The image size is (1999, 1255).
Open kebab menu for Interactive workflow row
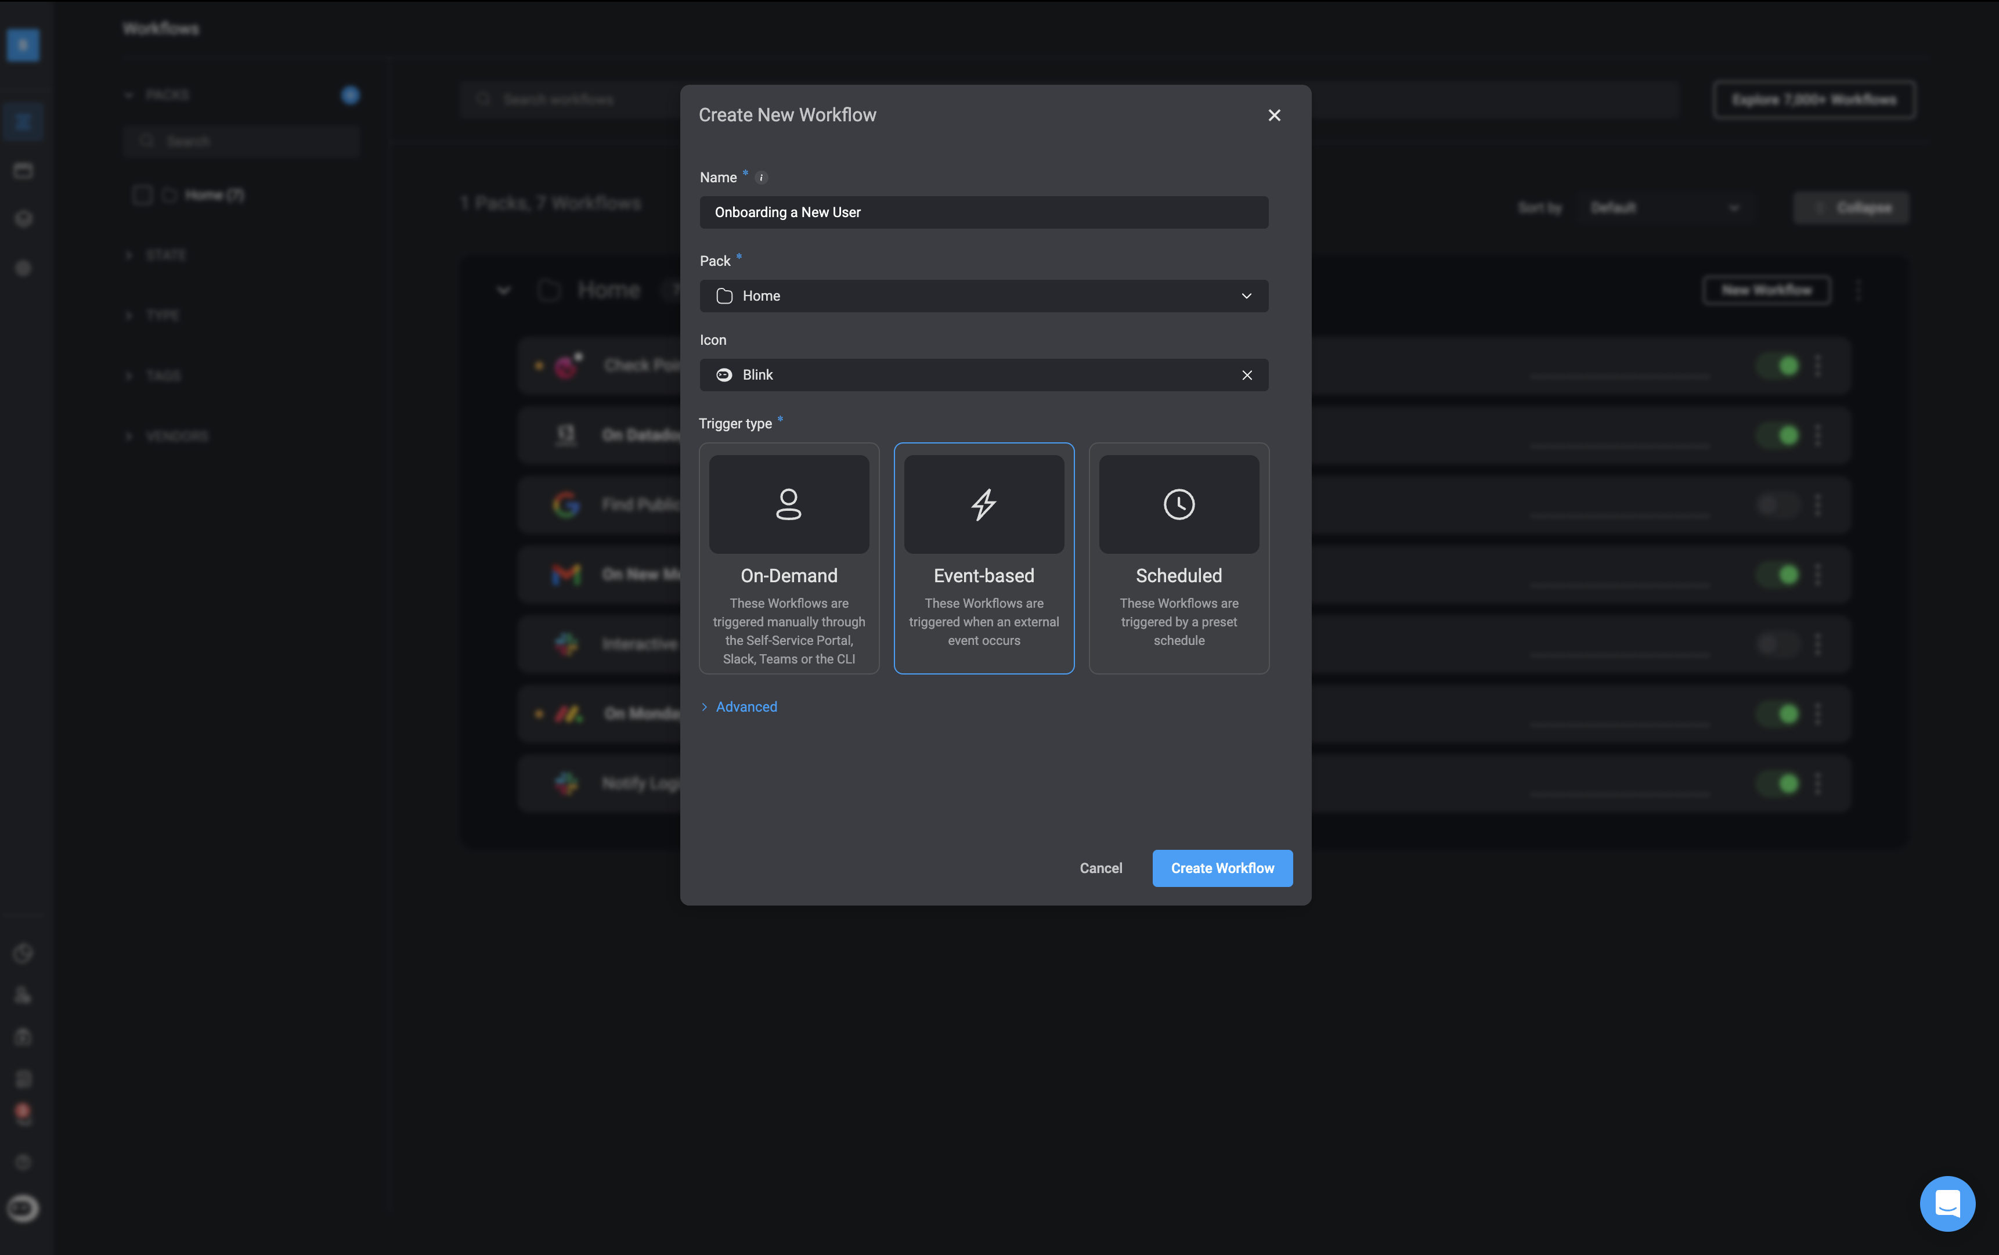pos(1817,644)
